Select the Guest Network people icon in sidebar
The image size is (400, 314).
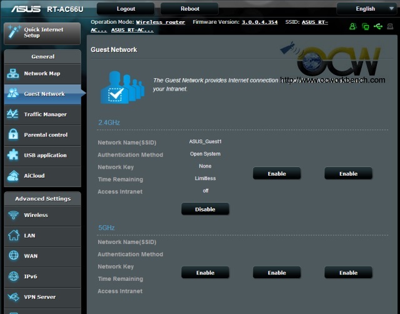tap(13, 93)
